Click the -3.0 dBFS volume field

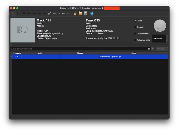point(159,39)
